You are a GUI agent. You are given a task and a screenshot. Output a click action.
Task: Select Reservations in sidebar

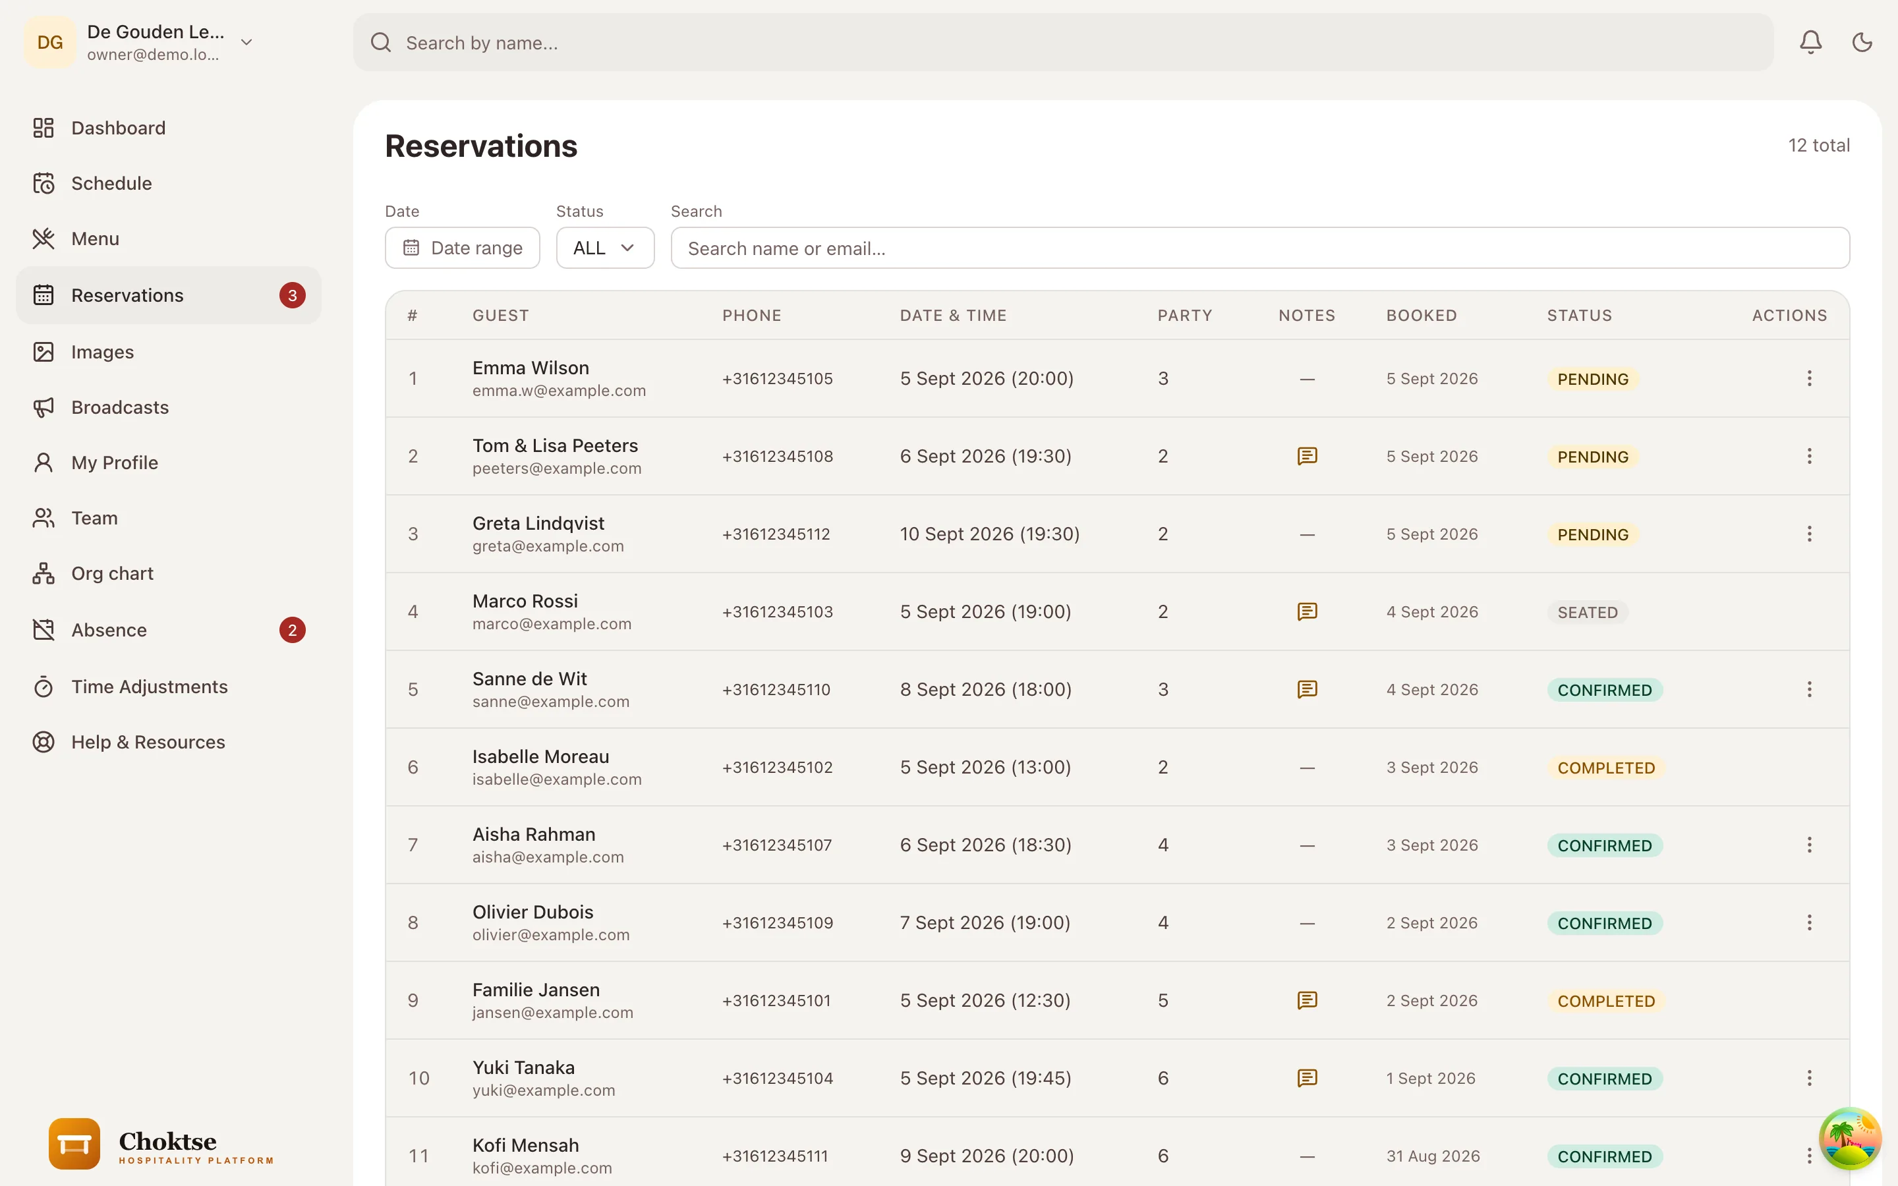click(x=168, y=295)
